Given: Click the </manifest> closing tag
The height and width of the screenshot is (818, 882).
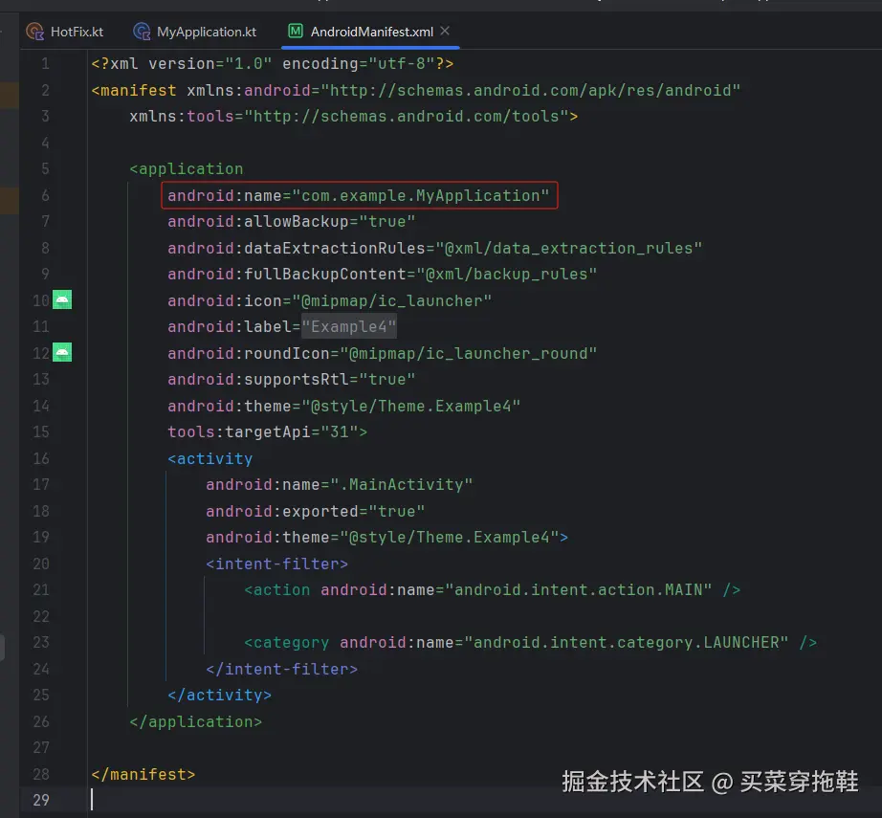Looking at the screenshot, I should [143, 774].
